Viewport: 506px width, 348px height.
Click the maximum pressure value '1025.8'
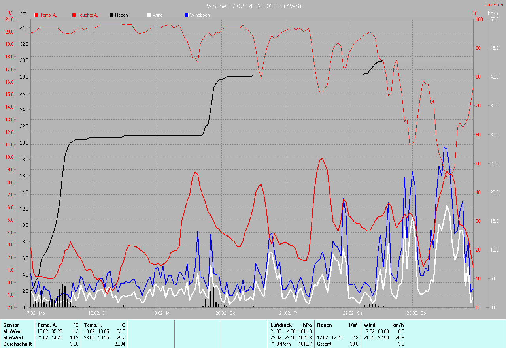(x=305, y=338)
